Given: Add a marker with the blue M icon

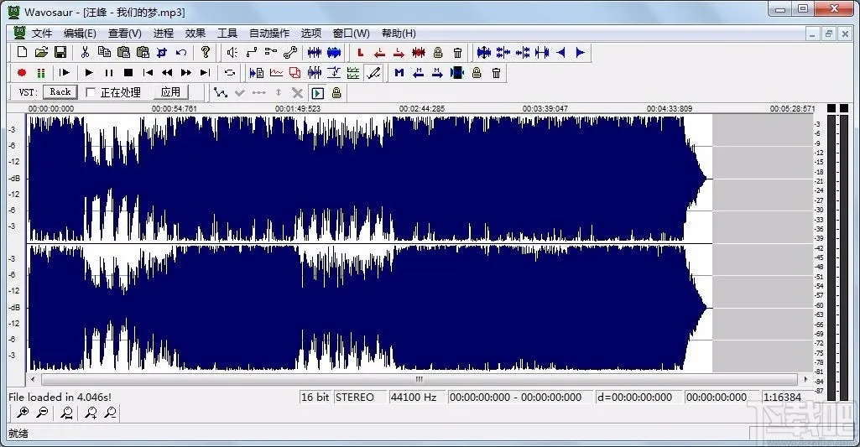Looking at the screenshot, I should tap(399, 72).
